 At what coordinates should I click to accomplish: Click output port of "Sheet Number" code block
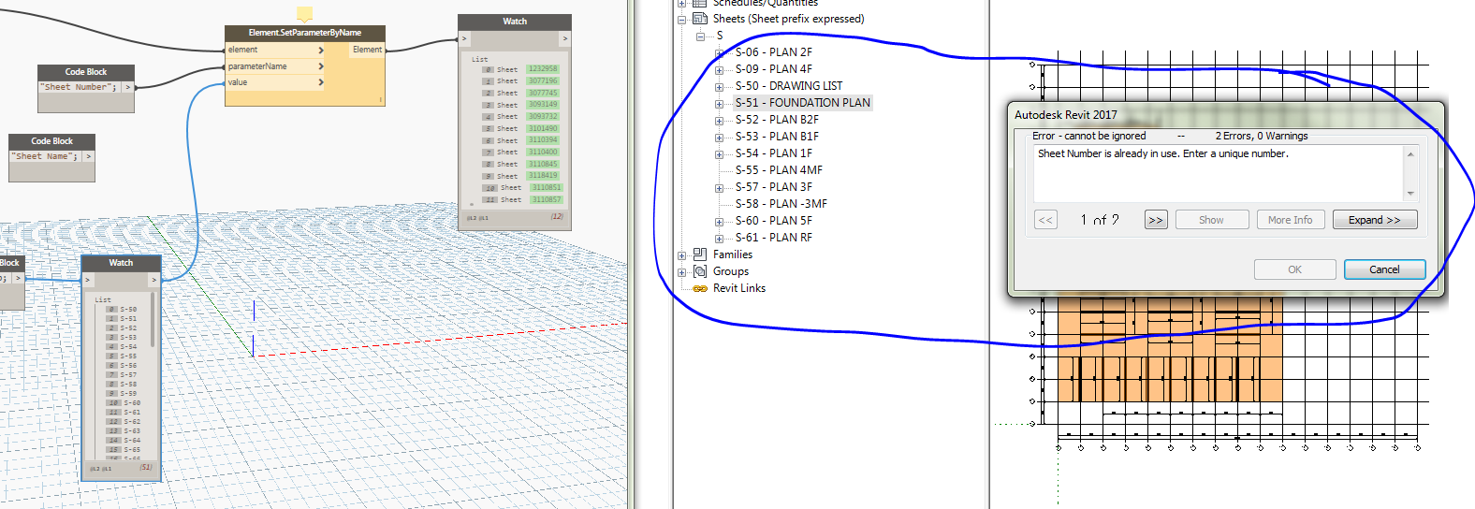(x=128, y=87)
